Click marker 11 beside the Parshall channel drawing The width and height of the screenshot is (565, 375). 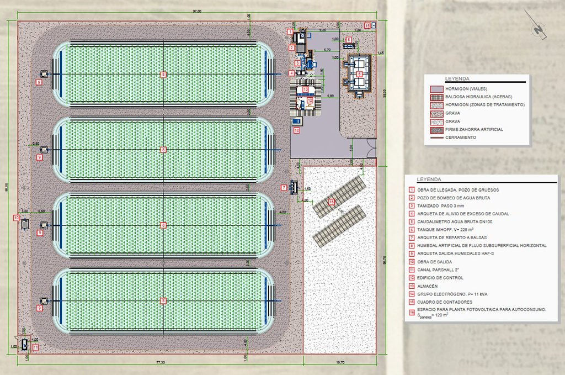click(35, 347)
